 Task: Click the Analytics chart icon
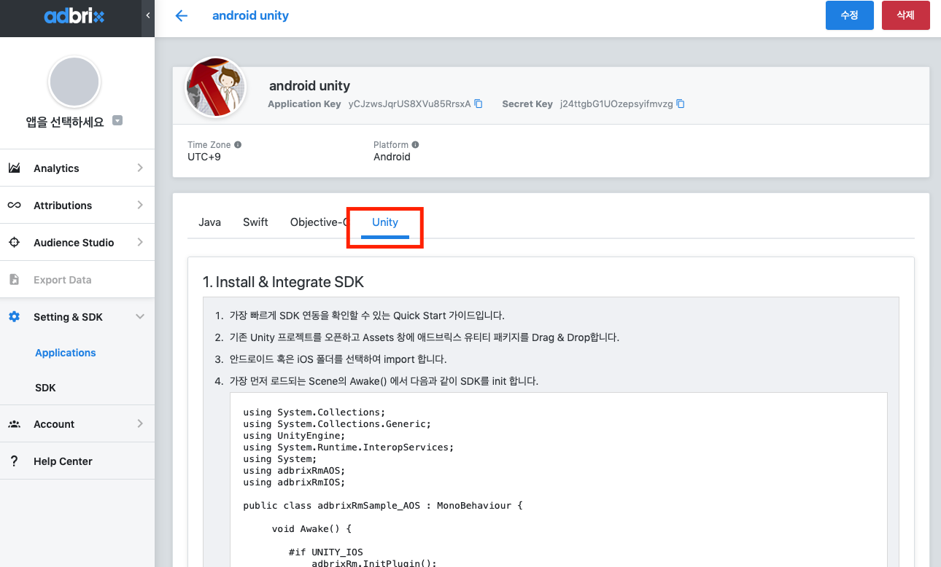click(x=14, y=168)
